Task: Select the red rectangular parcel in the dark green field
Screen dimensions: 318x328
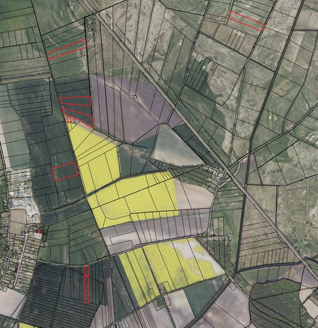Action: (x=65, y=171)
